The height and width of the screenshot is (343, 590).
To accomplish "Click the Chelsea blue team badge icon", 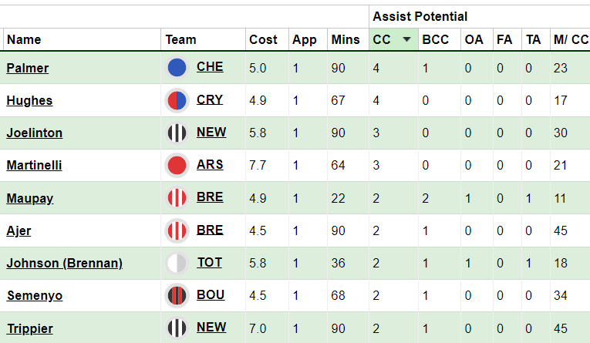I will (177, 68).
